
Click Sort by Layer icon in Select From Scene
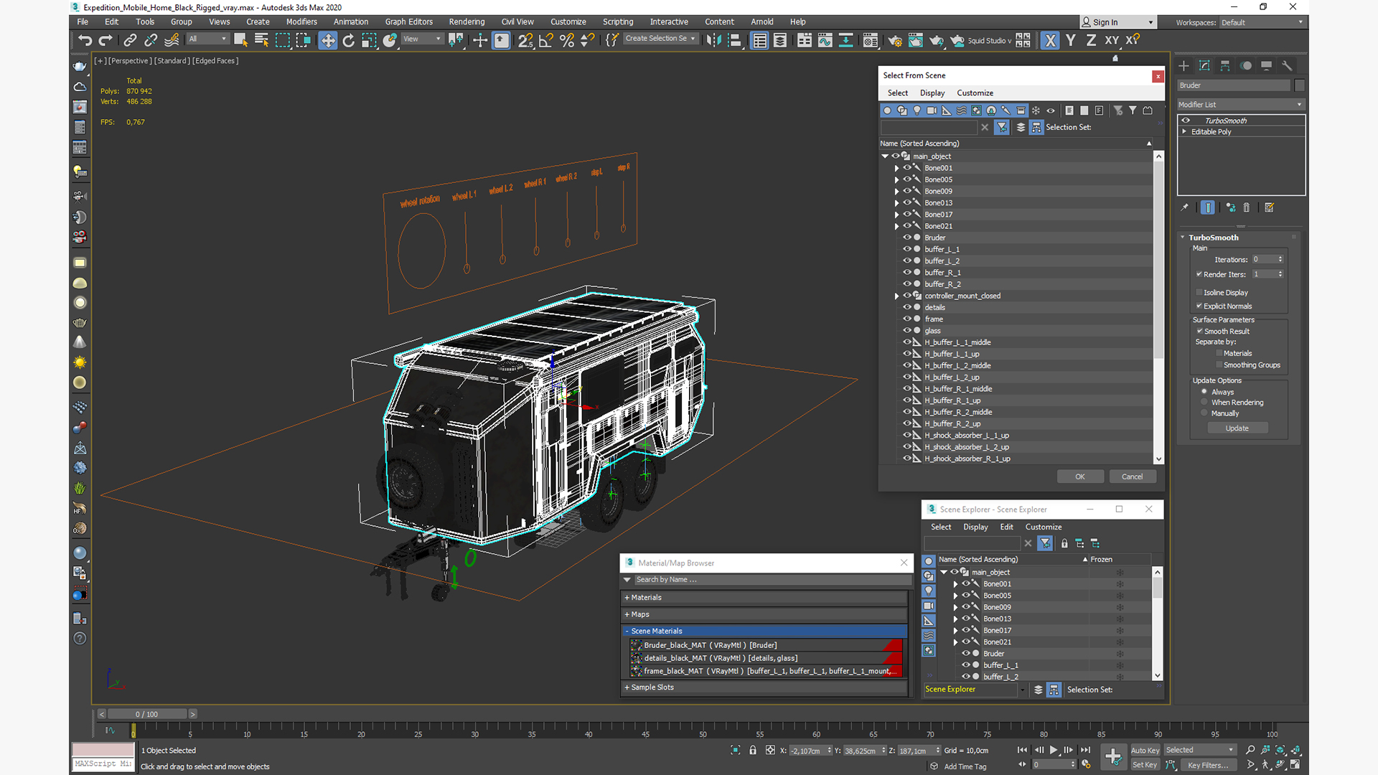(x=1021, y=127)
